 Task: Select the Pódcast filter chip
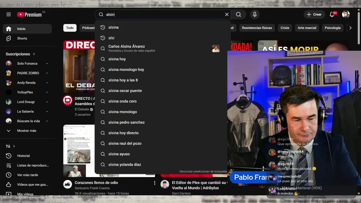pyautogui.click(x=88, y=28)
